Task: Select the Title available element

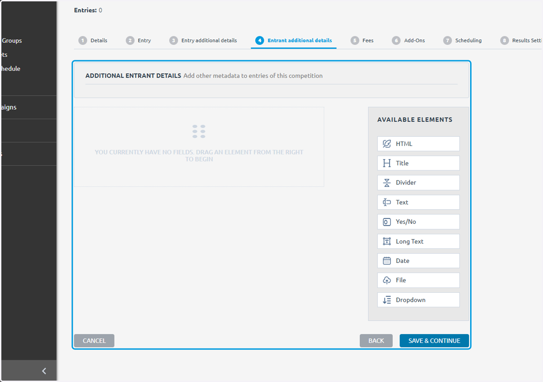Action: (x=419, y=163)
